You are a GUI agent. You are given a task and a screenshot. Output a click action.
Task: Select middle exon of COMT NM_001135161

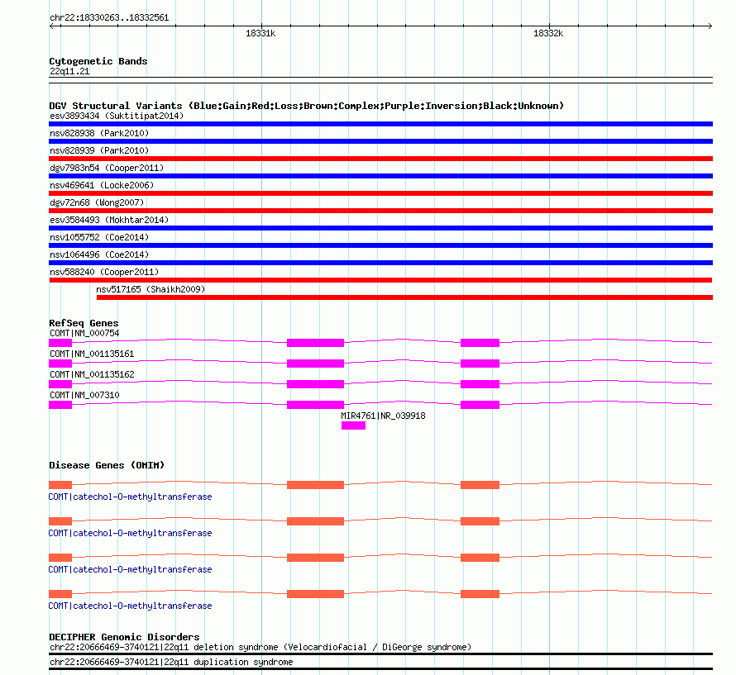[x=315, y=364]
